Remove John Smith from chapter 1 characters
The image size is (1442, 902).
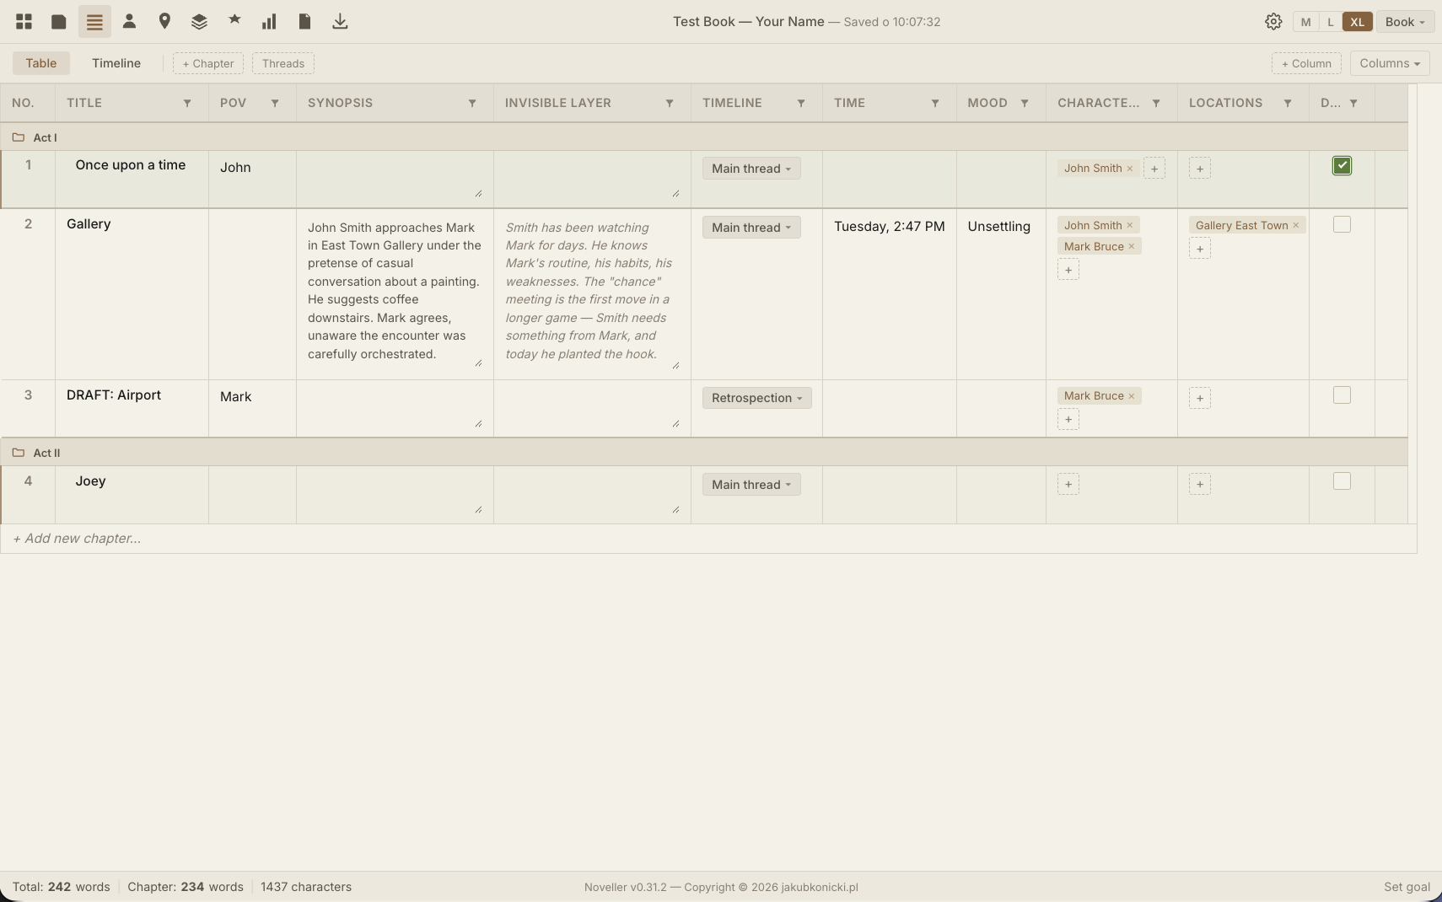coord(1130,169)
